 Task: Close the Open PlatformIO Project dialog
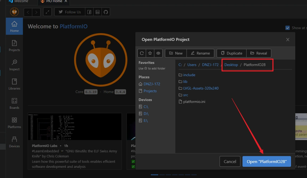[288, 40]
